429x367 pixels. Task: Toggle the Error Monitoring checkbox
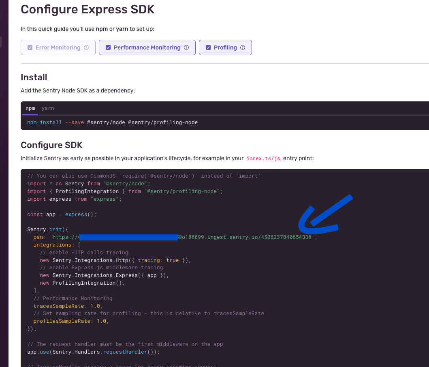pos(30,47)
